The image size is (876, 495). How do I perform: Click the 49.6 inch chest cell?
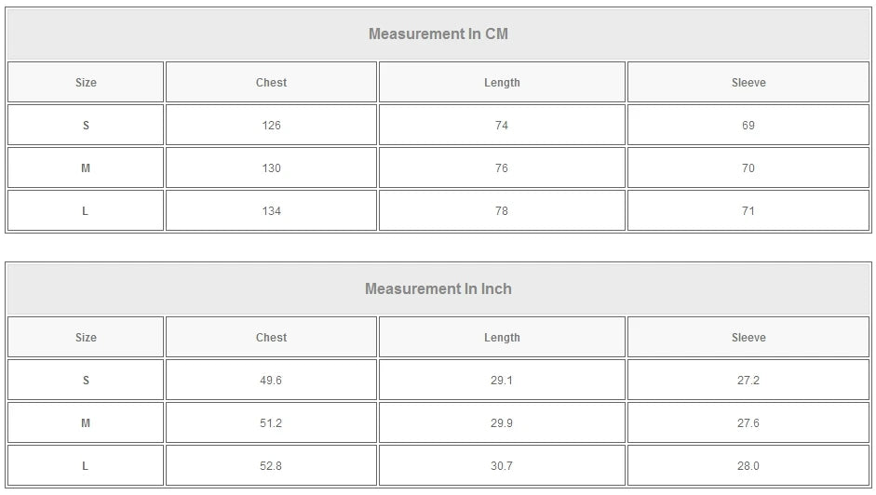271,381
